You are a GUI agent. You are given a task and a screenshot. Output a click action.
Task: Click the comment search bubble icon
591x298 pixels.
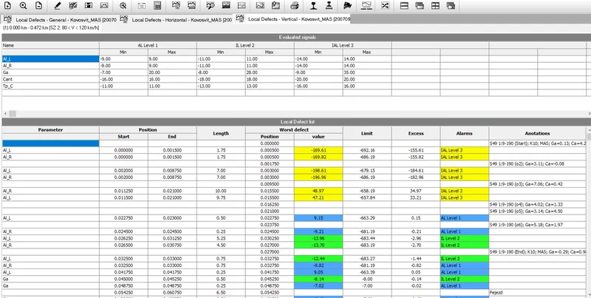coord(211,6)
